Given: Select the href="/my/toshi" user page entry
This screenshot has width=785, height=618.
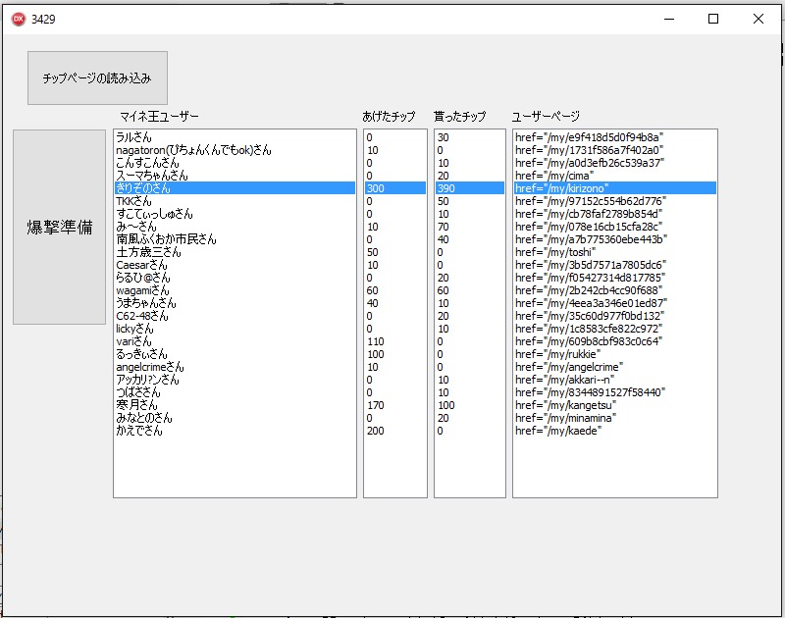Looking at the screenshot, I should pos(555,252).
